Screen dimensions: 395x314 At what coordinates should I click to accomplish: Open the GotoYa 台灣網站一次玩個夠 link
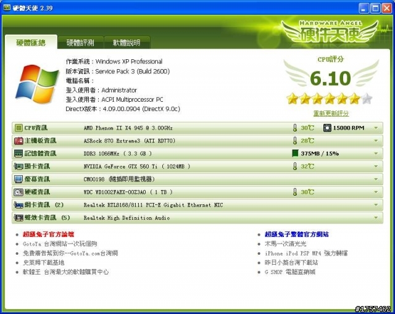[x=60, y=244]
